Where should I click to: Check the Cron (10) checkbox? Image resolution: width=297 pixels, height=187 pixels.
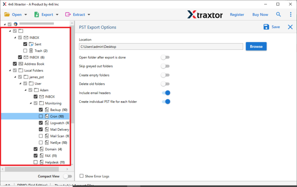pyautogui.click(x=41, y=116)
